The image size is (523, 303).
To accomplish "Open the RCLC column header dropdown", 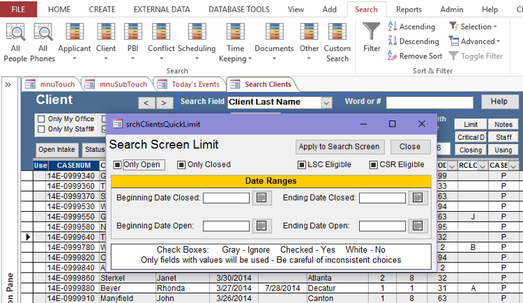I will [483, 166].
